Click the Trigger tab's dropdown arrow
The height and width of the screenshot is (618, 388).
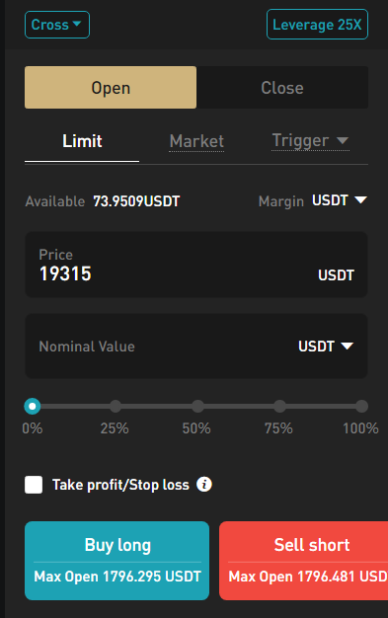point(343,140)
